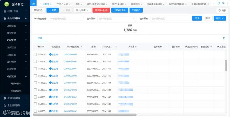
Task: Open the 客户编码 select dropdown
Action: 117,19
